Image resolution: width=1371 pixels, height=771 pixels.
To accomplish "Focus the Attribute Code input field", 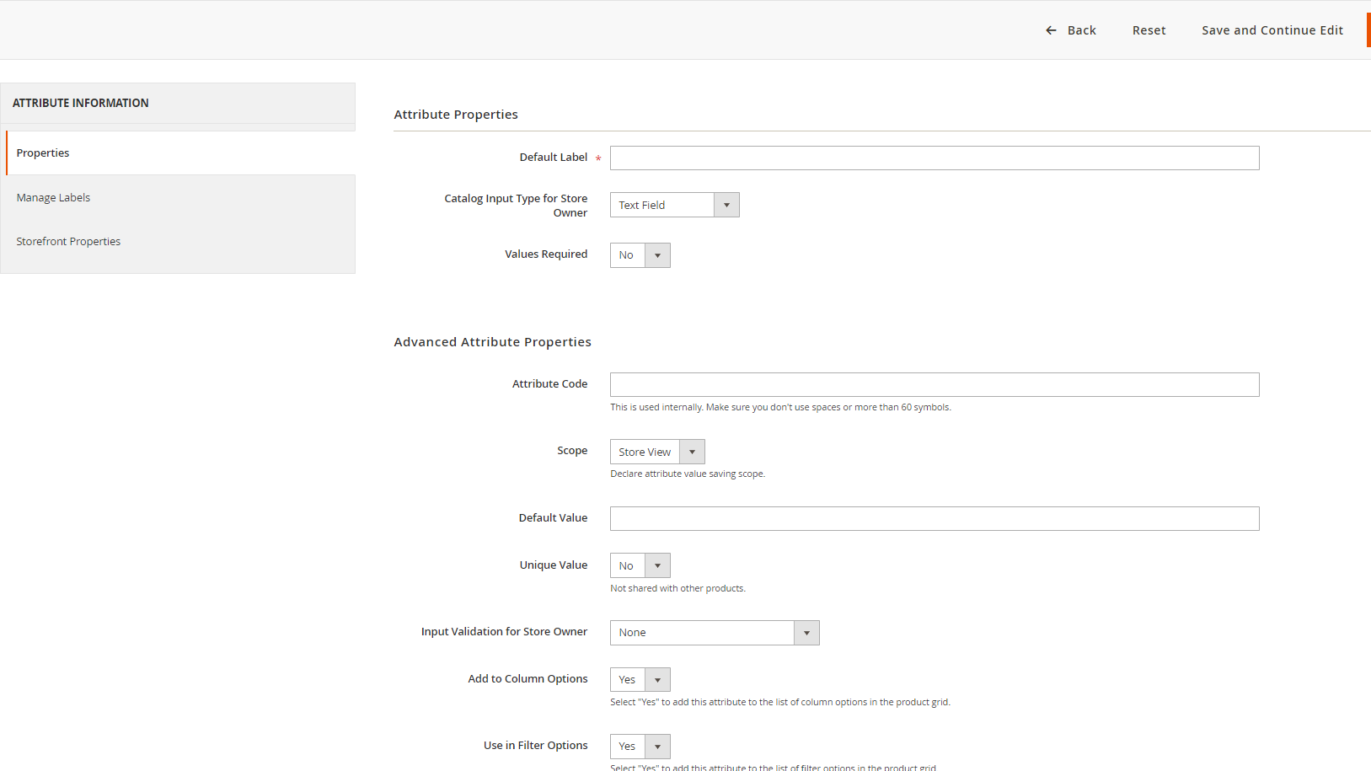I will coord(935,384).
